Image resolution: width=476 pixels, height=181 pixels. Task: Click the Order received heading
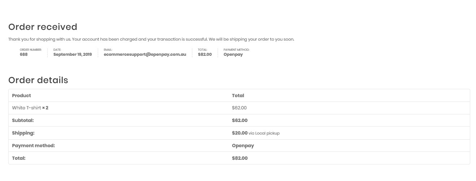43,27
